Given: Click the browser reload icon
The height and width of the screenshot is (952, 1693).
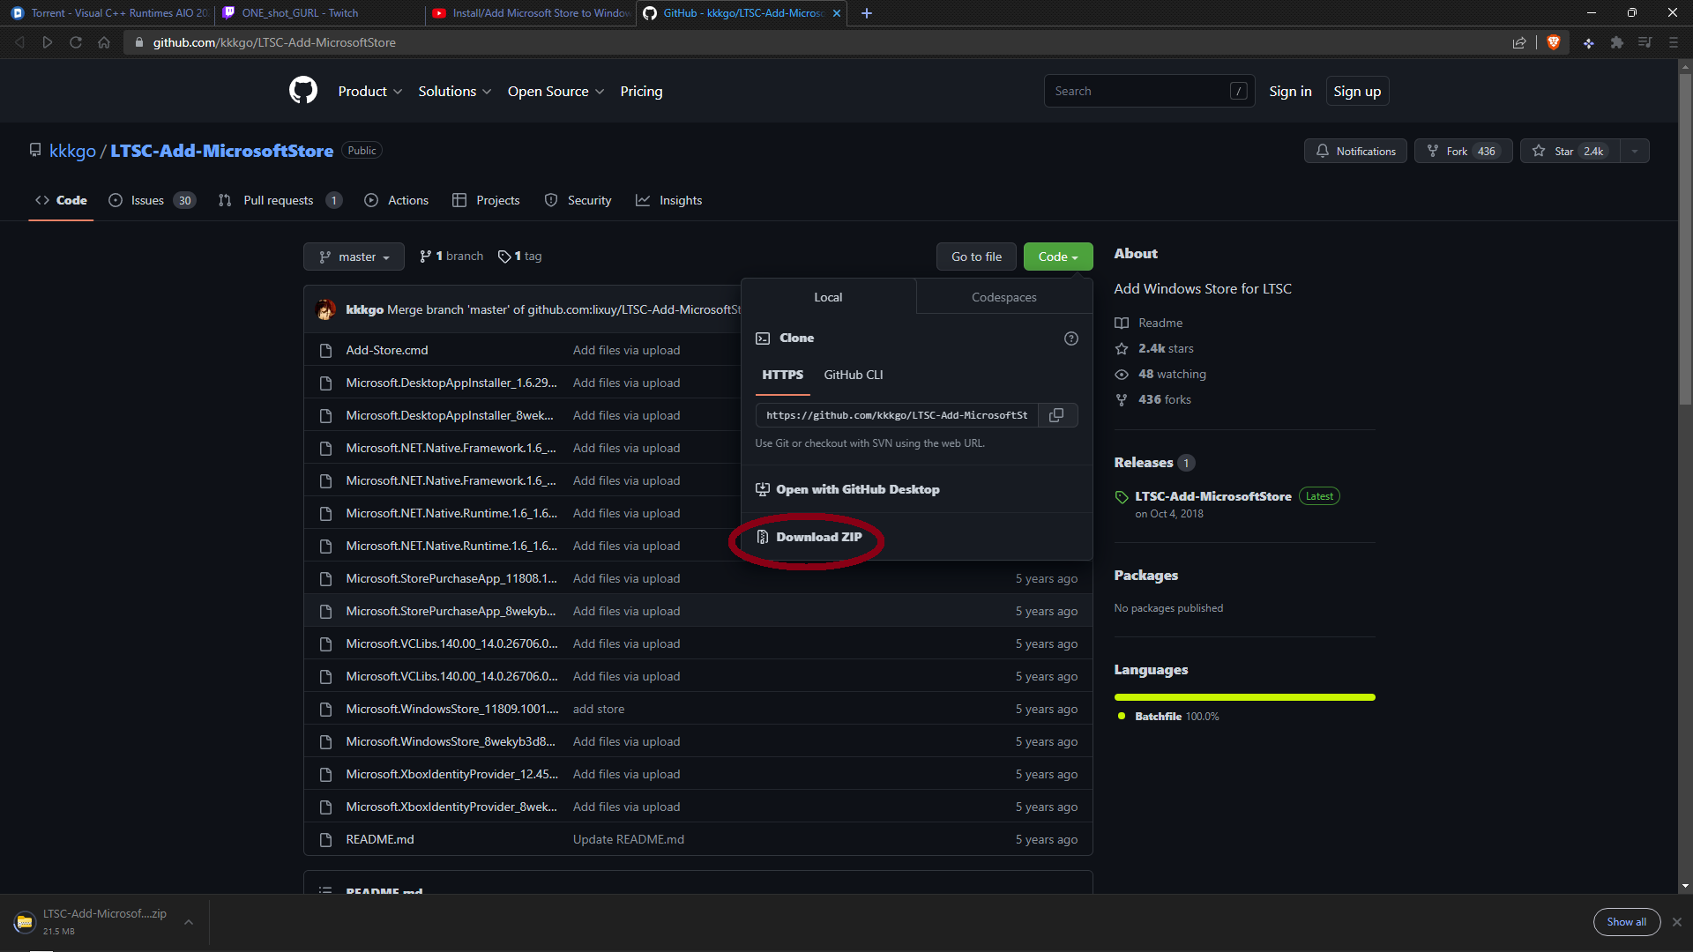Looking at the screenshot, I should coord(76,42).
